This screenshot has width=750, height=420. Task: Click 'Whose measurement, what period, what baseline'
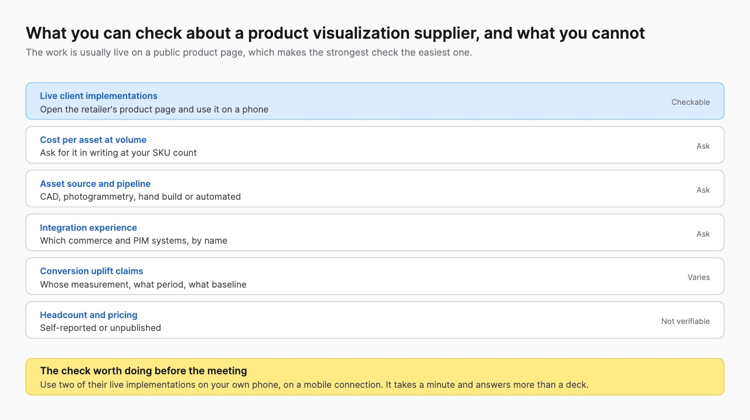143,285
